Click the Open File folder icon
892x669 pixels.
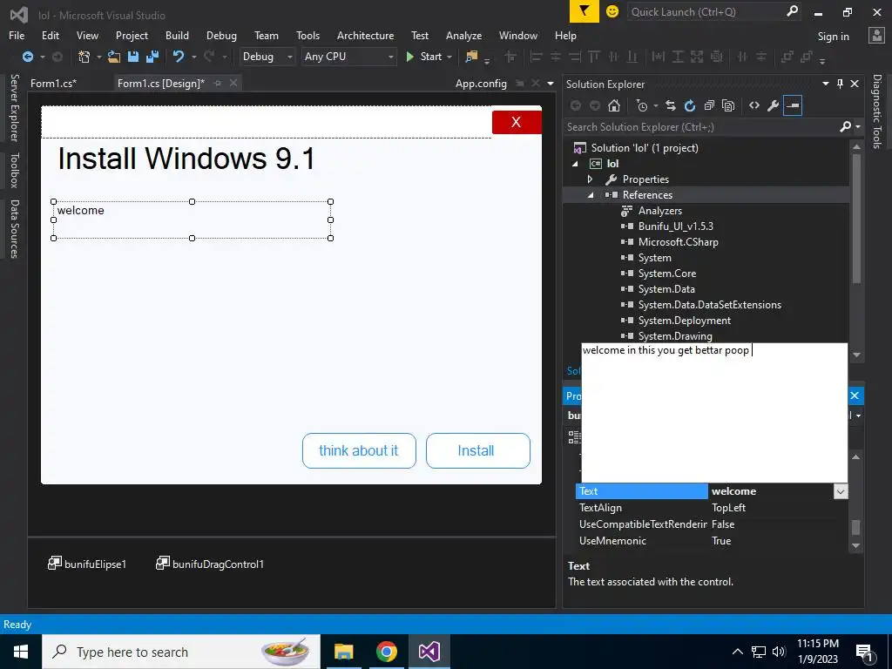tap(114, 57)
